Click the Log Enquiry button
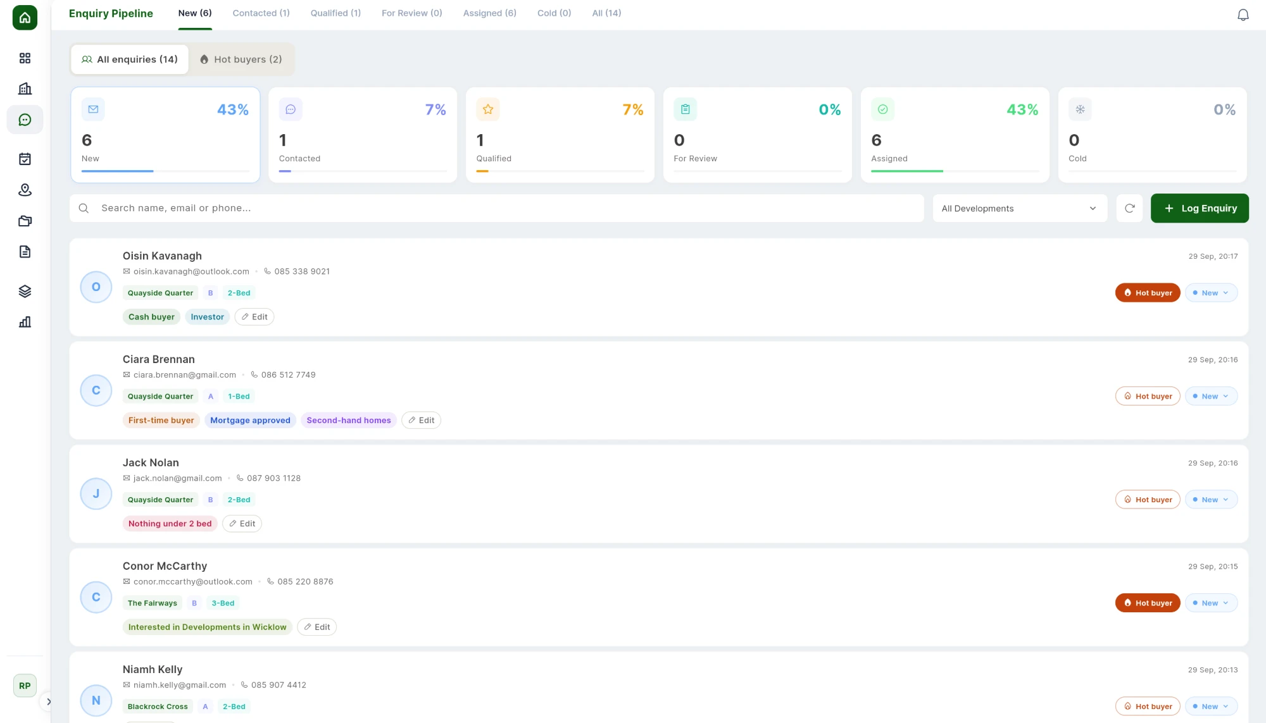Viewport: 1266px width, 723px height. (x=1200, y=208)
